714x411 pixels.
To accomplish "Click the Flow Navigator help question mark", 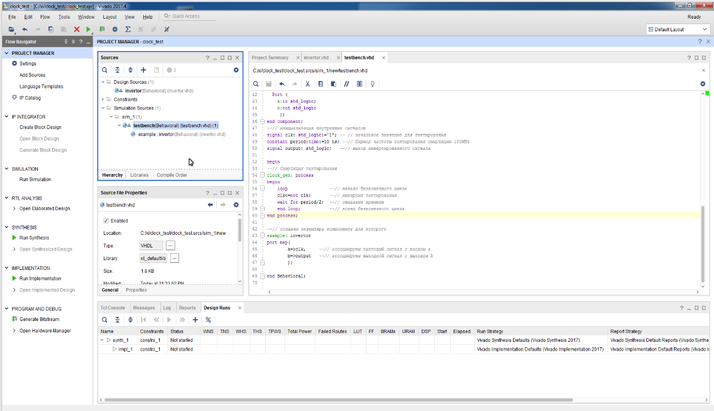I will tap(81, 42).
